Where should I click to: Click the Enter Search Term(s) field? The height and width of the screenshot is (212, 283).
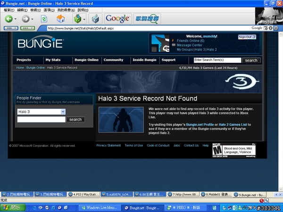[x=217, y=60]
